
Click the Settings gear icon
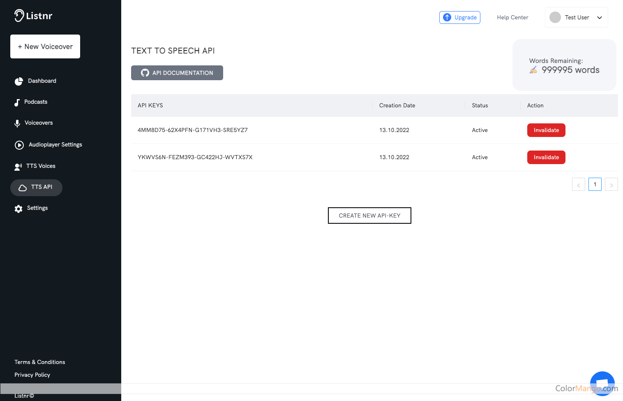[x=18, y=209]
